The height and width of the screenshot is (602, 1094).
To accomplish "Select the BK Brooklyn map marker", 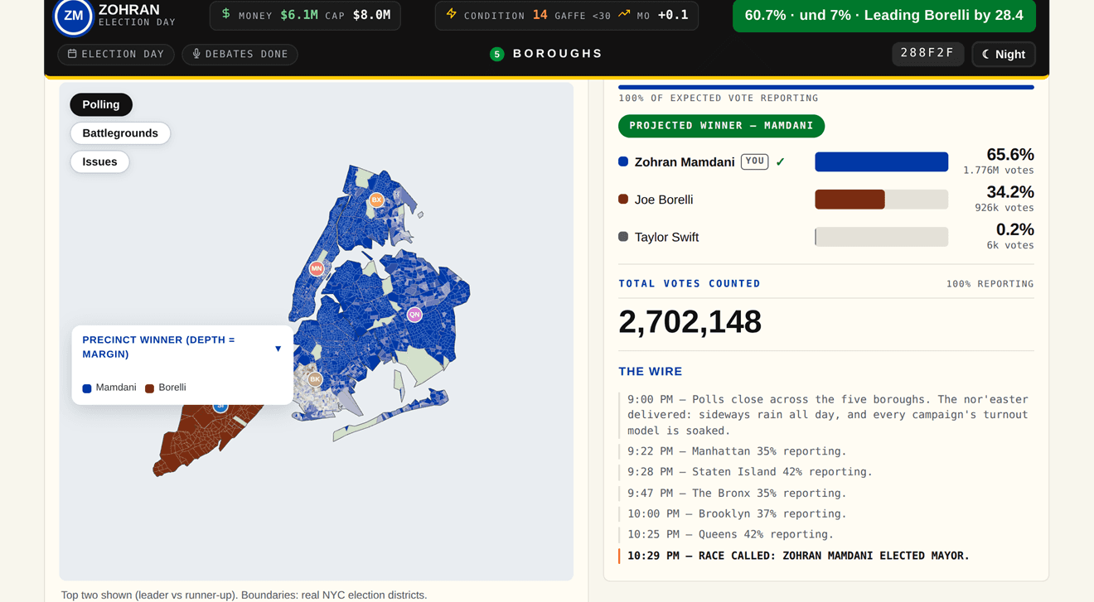I will (x=315, y=379).
